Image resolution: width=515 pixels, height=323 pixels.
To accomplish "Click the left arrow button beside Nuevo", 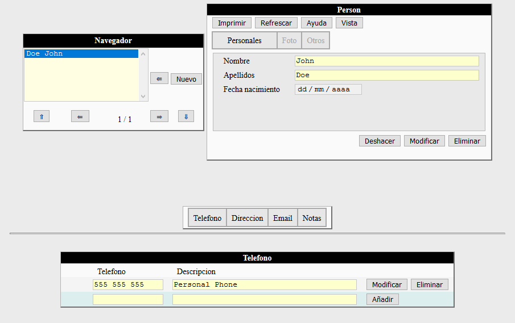I will tap(159, 79).
